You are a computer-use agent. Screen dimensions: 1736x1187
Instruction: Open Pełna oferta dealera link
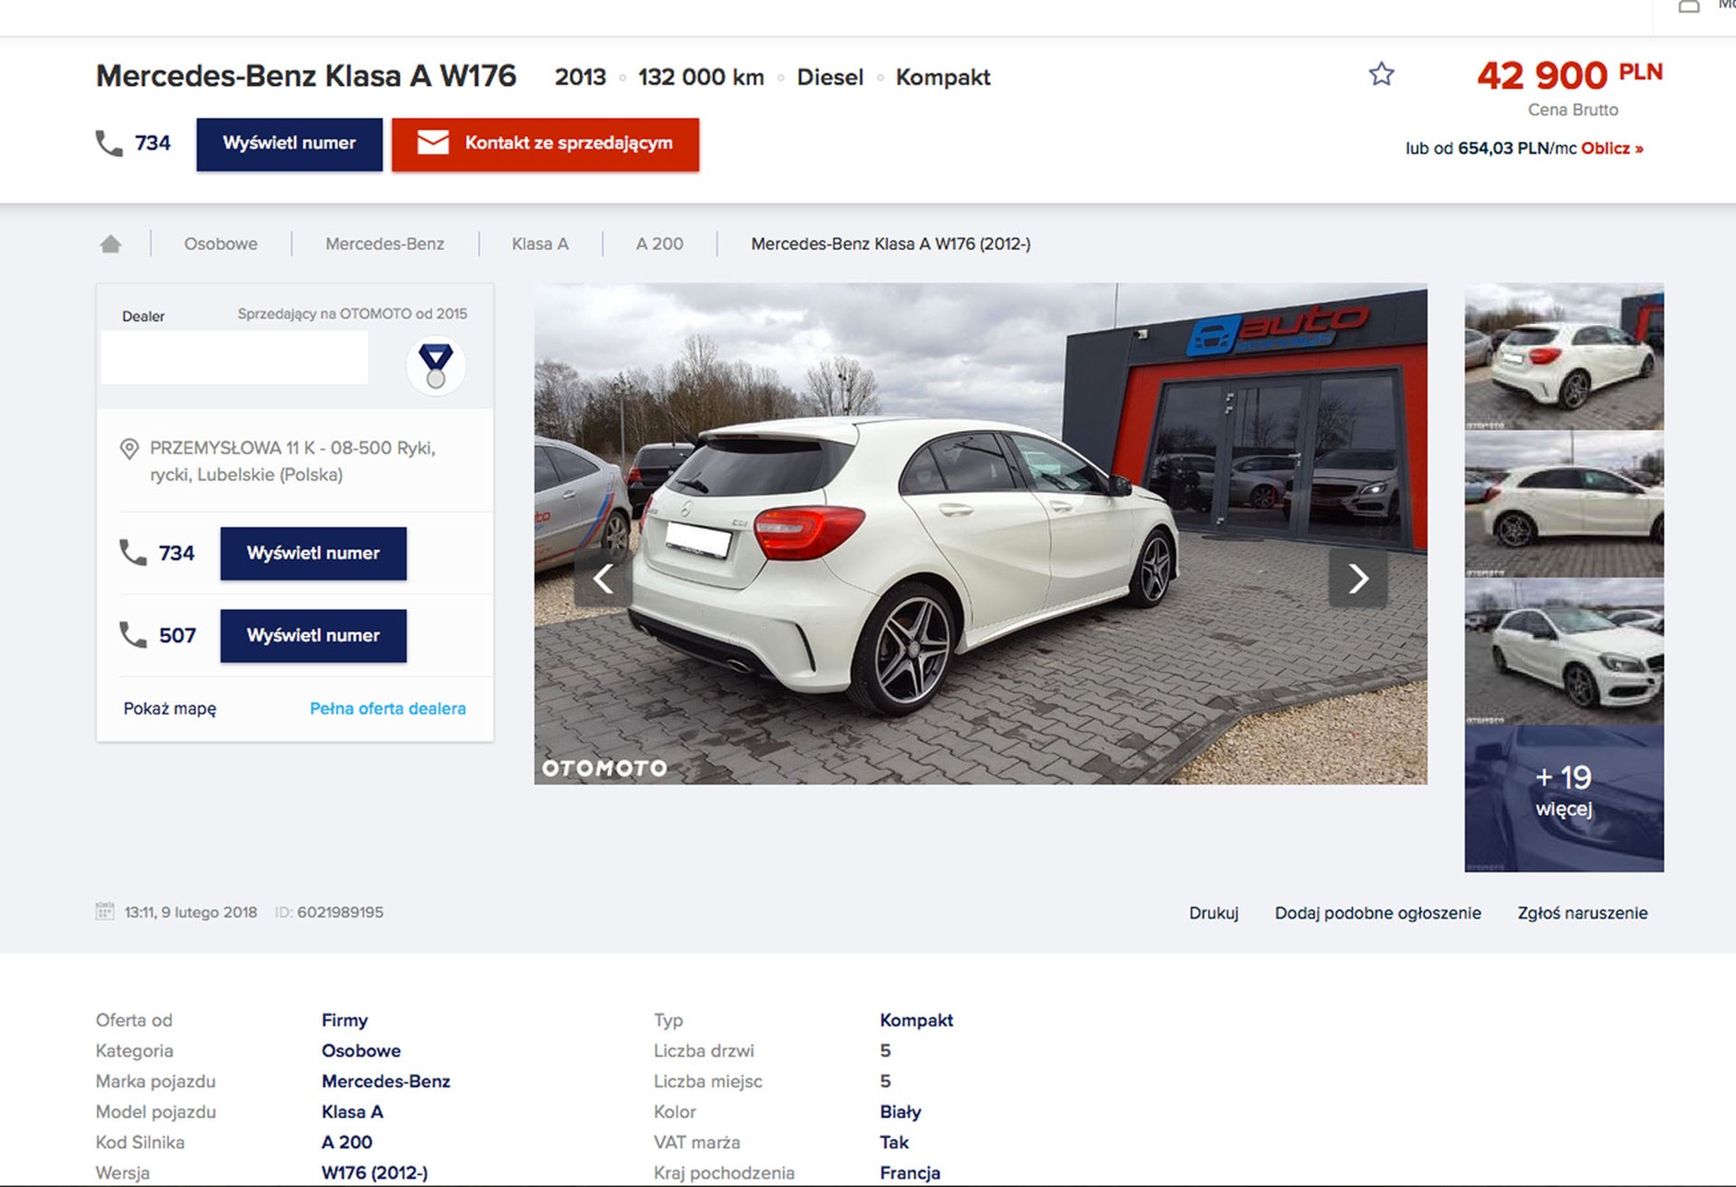[387, 708]
